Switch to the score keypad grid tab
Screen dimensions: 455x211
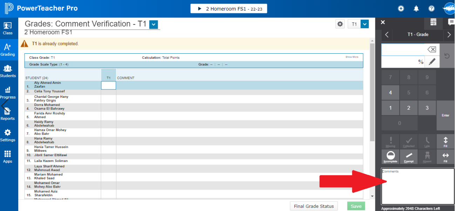pyautogui.click(x=433, y=22)
